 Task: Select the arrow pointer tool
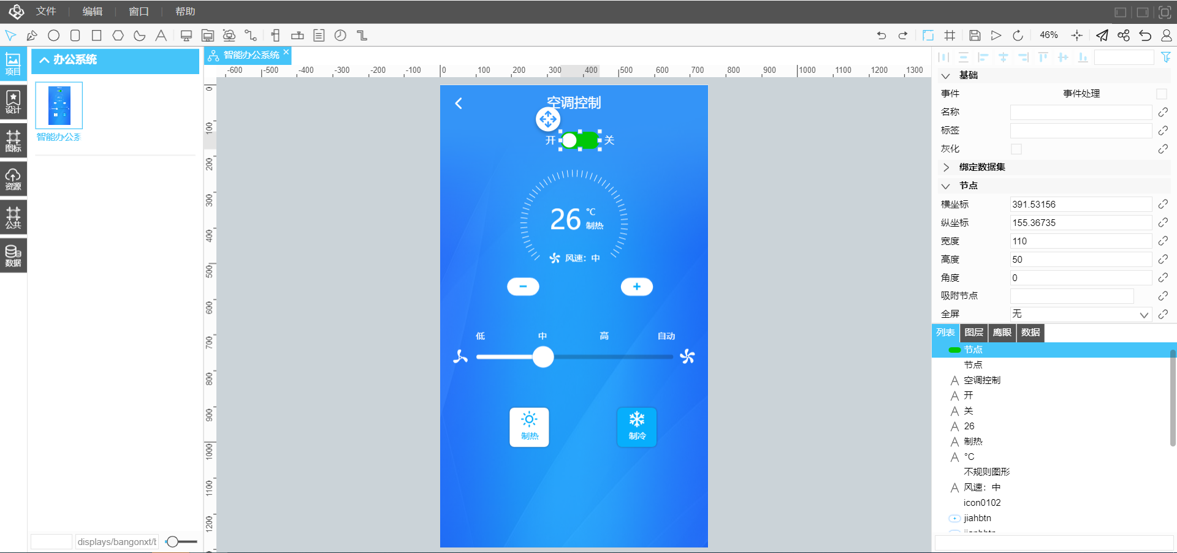tap(10, 36)
